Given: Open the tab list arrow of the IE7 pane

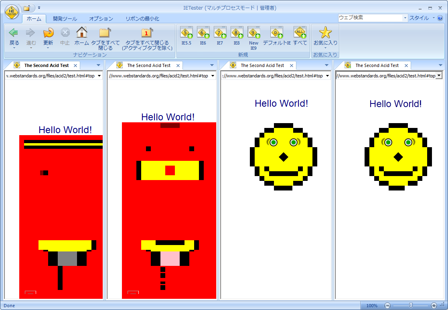Looking at the screenshot, I should coord(212,65).
